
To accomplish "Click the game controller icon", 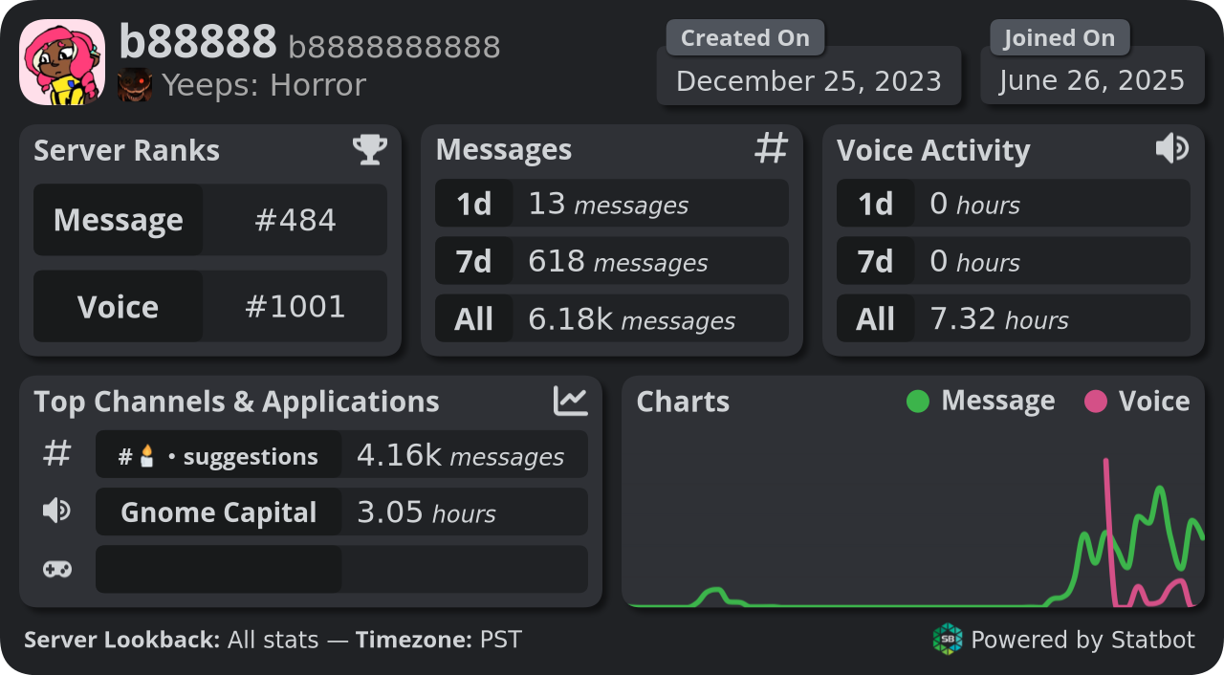I will [57, 570].
